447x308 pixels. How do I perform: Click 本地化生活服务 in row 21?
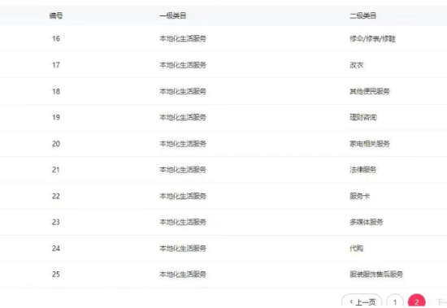(x=183, y=170)
